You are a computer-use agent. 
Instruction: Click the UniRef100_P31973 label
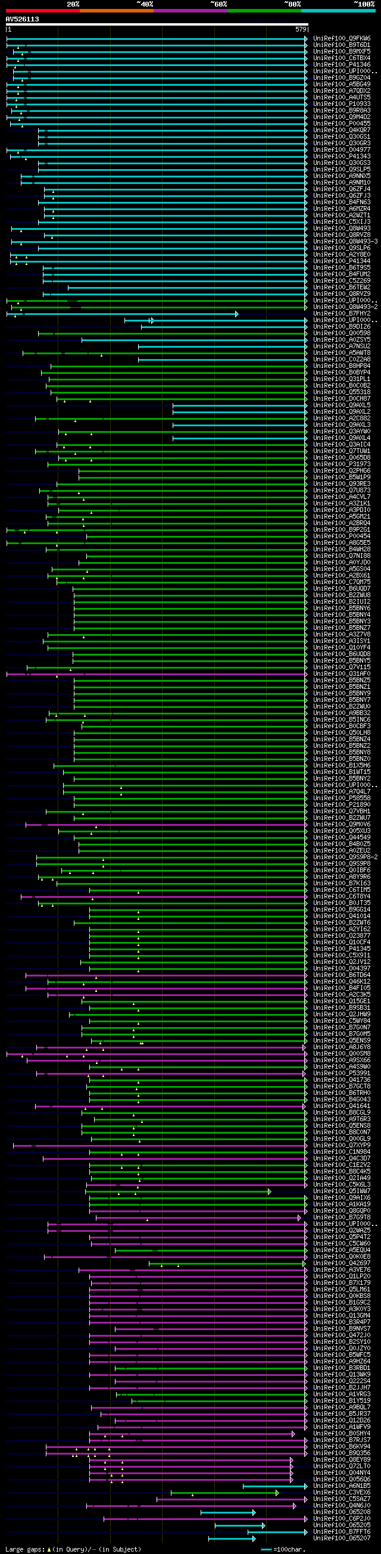pyautogui.click(x=342, y=464)
